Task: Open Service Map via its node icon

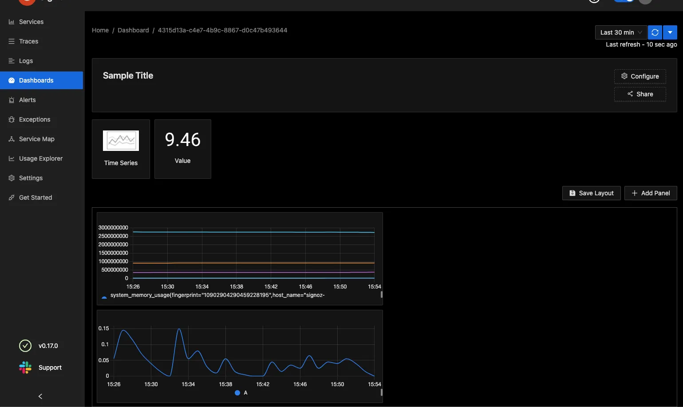Action: tap(12, 139)
